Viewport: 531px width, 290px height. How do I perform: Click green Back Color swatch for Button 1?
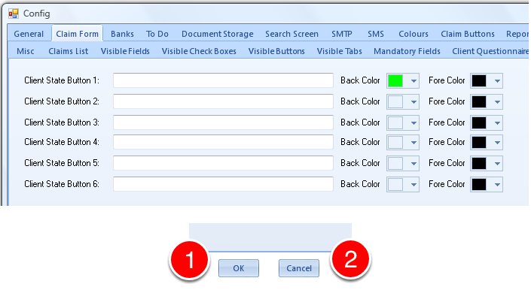click(x=395, y=80)
